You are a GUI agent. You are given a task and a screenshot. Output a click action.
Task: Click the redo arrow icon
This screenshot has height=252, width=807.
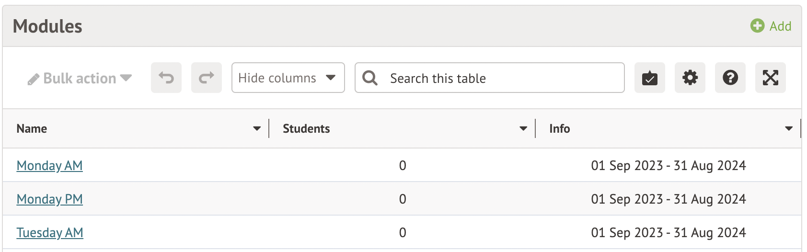click(207, 78)
